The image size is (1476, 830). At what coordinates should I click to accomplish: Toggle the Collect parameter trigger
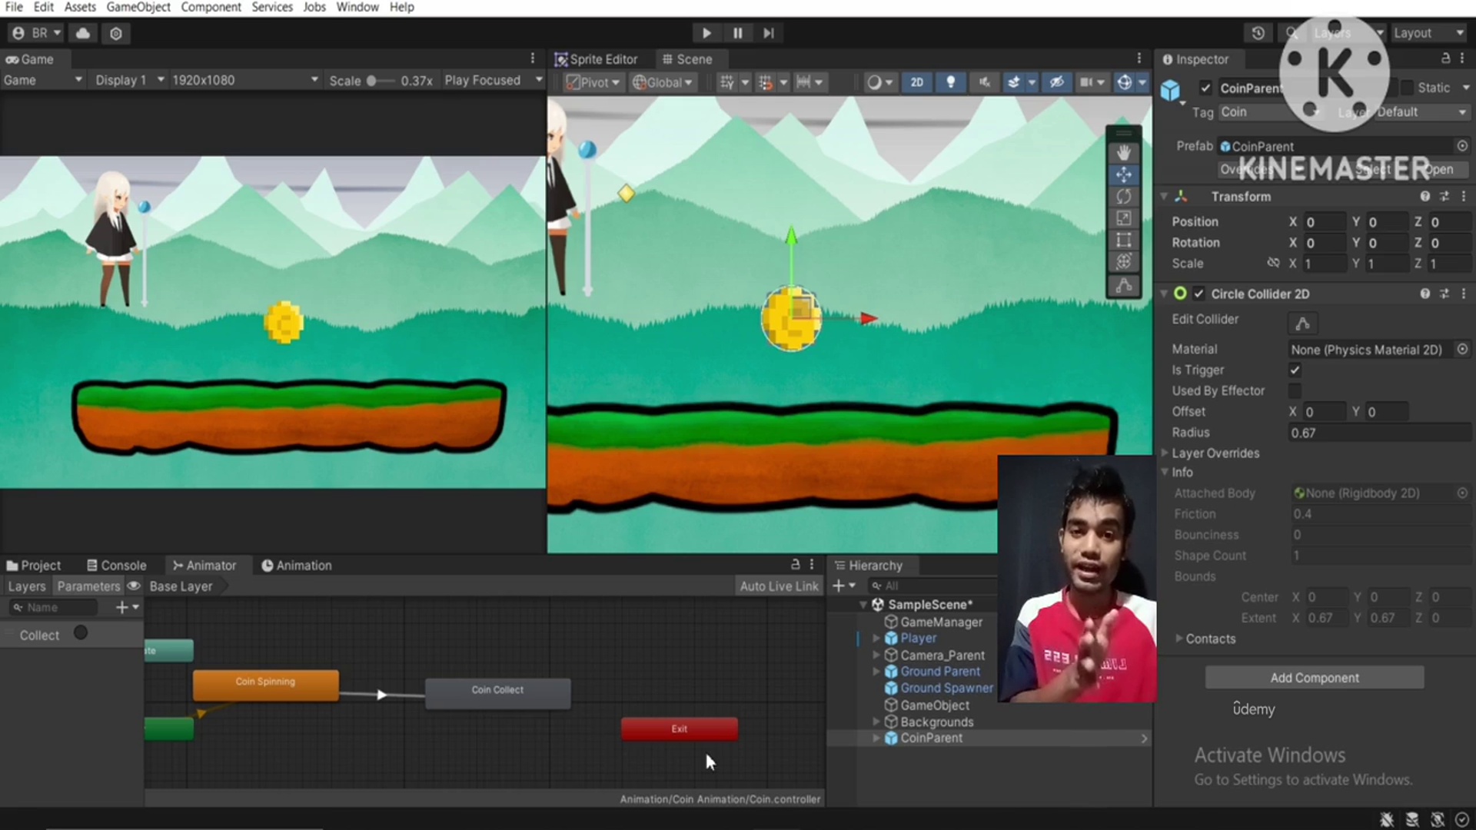(x=81, y=633)
